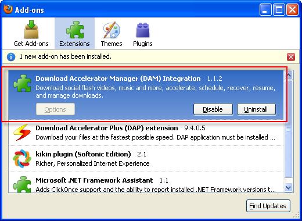Click the list scrollbar up arrow

(x=289, y=75)
